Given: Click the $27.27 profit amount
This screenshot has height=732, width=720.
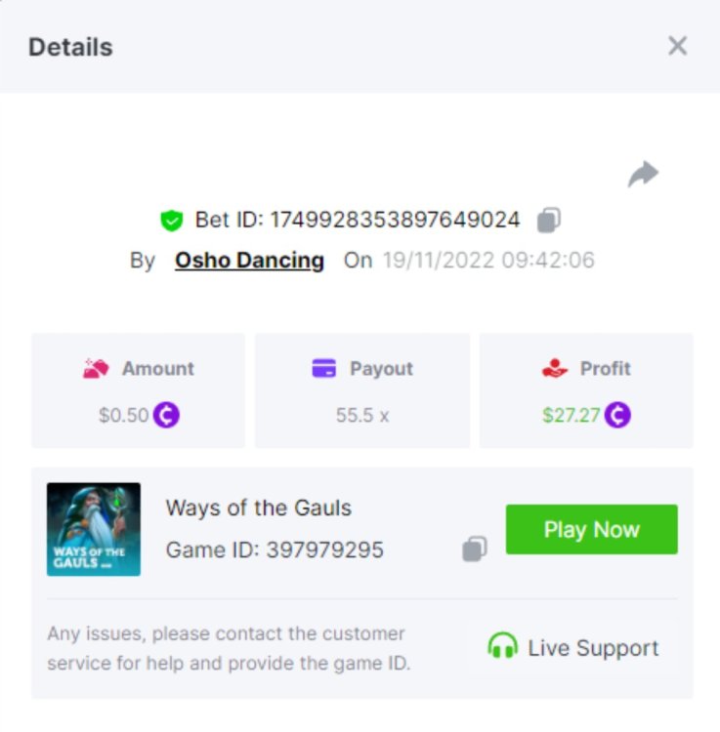Looking at the screenshot, I should pos(571,415).
